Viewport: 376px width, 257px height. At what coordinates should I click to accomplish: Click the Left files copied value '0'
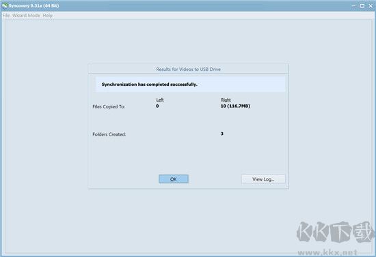point(157,106)
